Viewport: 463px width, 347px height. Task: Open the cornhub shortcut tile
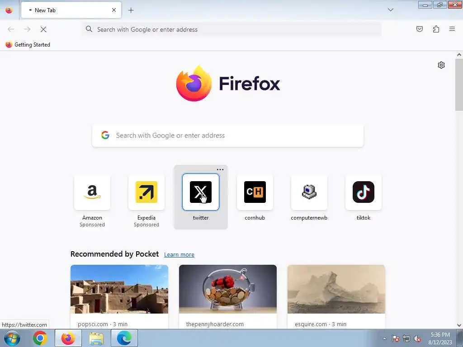coord(255,192)
